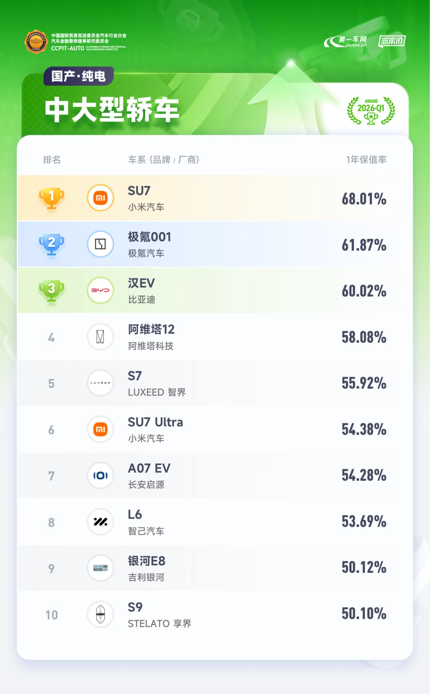Click the SU7 Ultra 54.38% value
430x694 pixels.
coord(364,429)
